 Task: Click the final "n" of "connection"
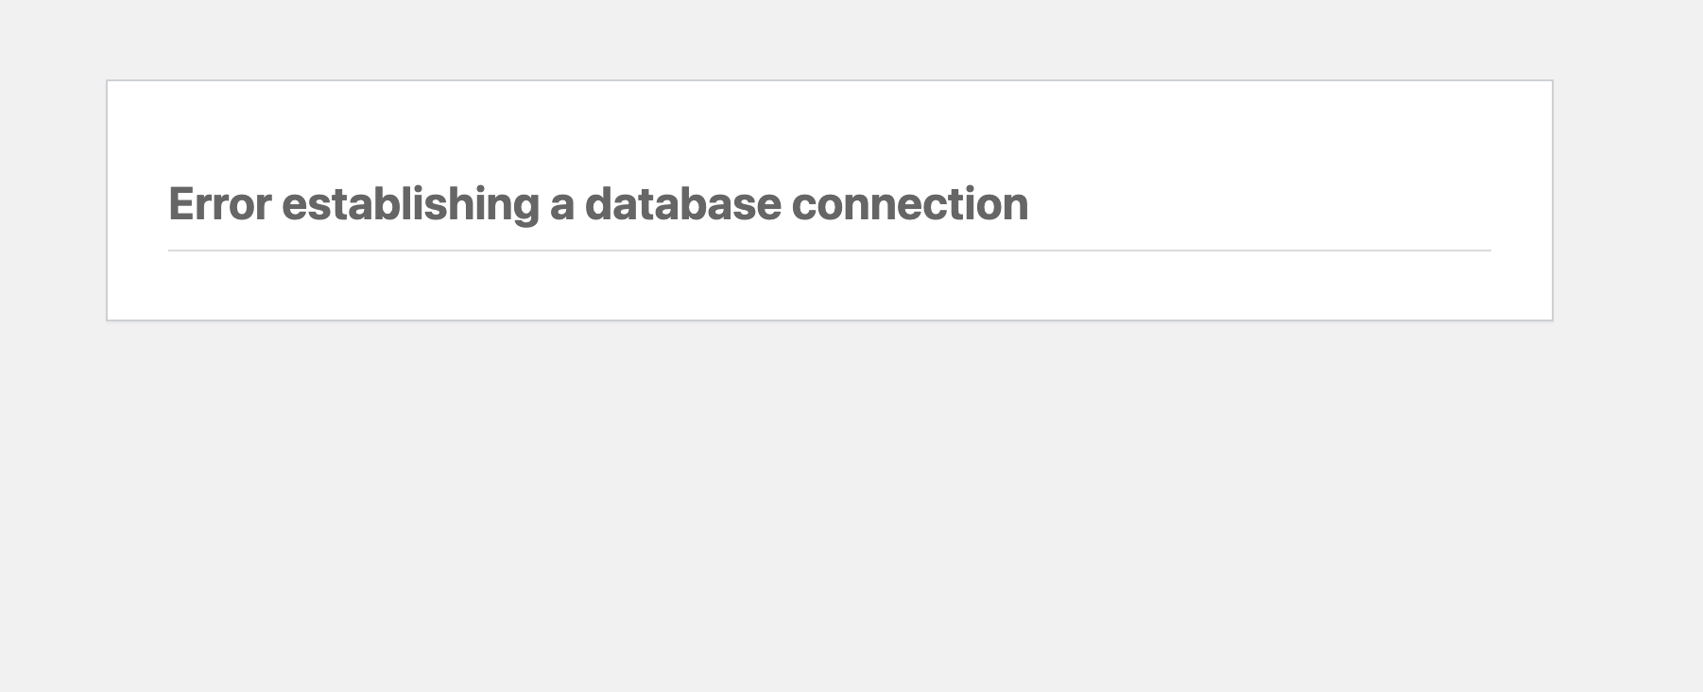click(x=1018, y=206)
